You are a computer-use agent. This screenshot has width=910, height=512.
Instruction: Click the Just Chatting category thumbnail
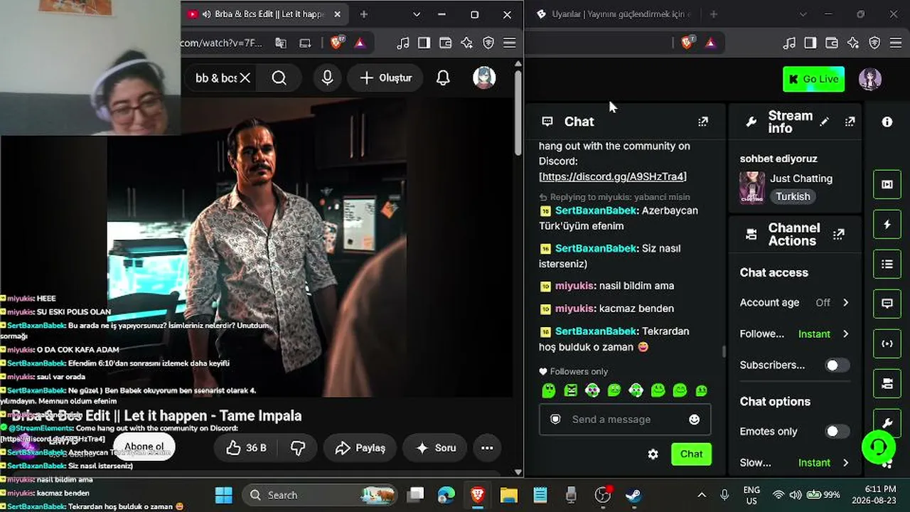pos(752,188)
